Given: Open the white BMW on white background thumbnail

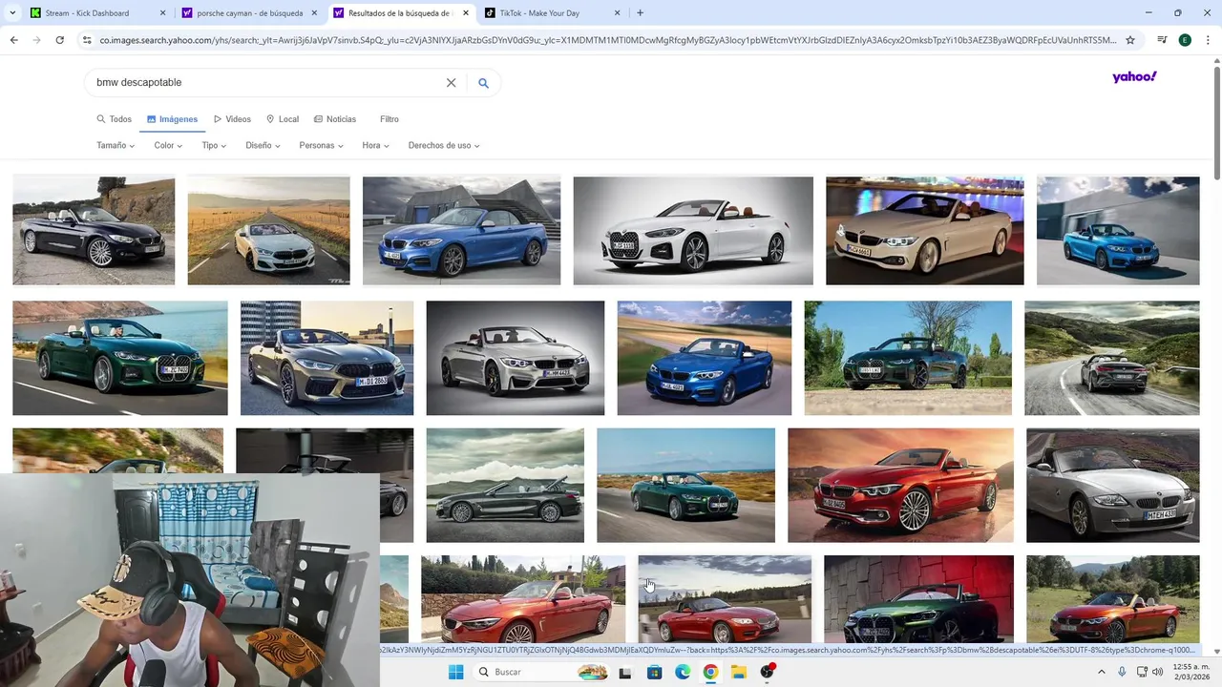Looking at the screenshot, I should (x=693, y=231).
